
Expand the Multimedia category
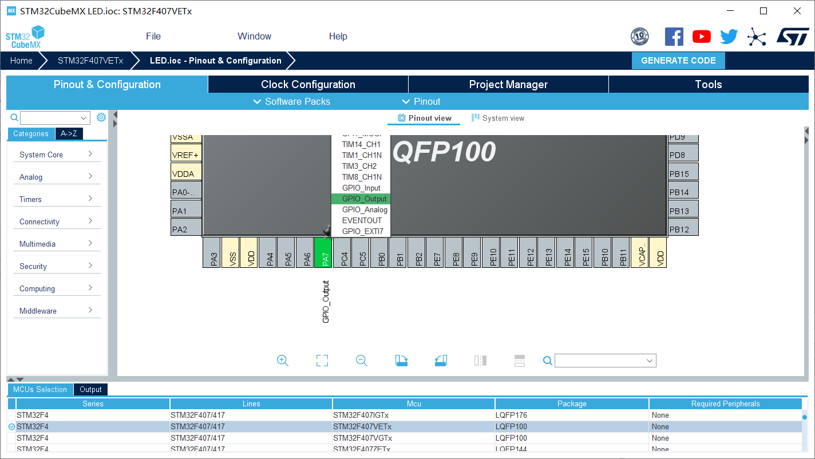(56, 244)
